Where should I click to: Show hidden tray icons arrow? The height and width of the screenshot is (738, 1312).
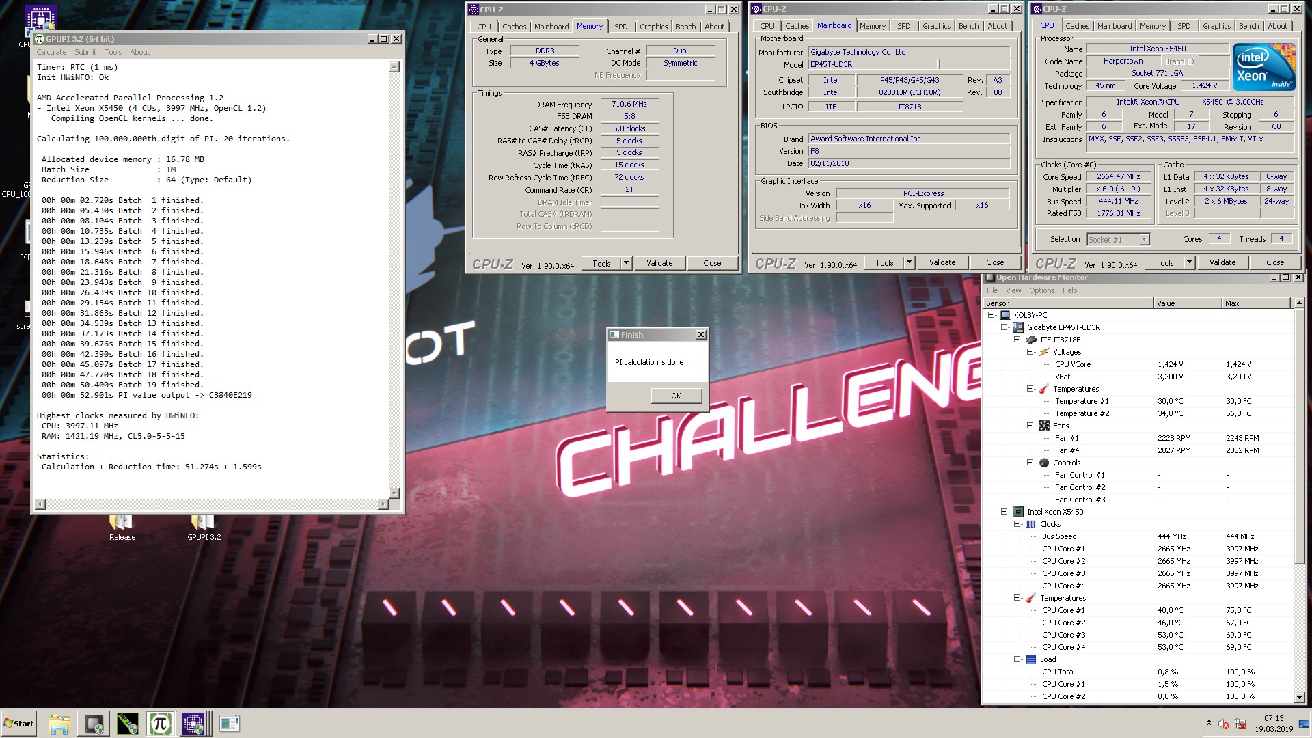(1208, 723)
